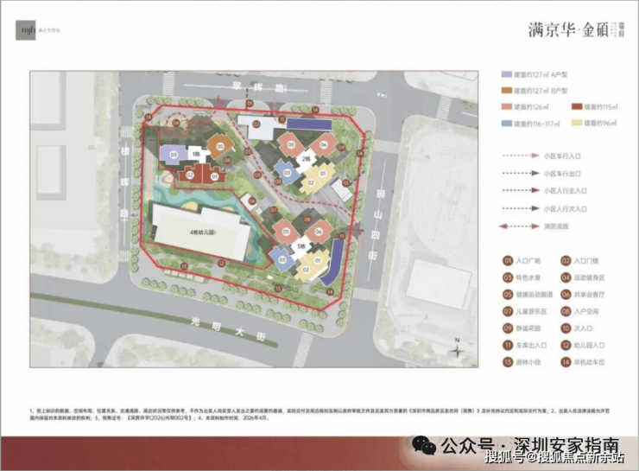Click the 小区车行出口 arrow symbol
Viewport: 639px width, 471px height.
[521, 174]
